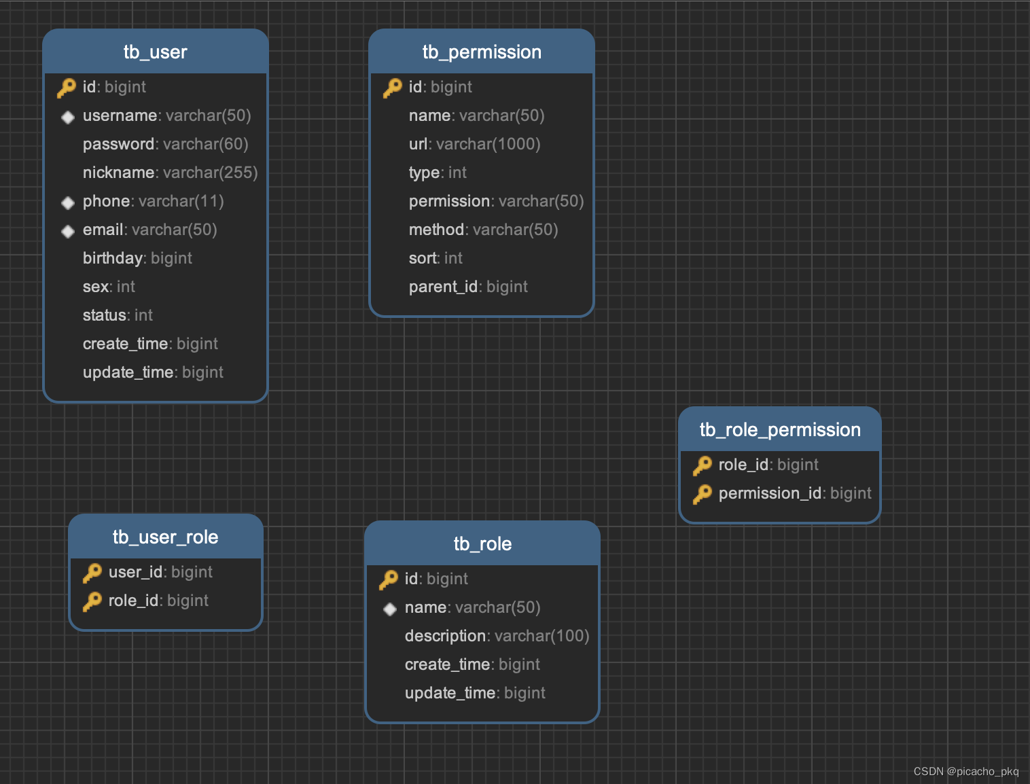Select the tb_role_permission table header
Image resolution: width=1030 pixels, height=784 pixels.
pos(780,429)
